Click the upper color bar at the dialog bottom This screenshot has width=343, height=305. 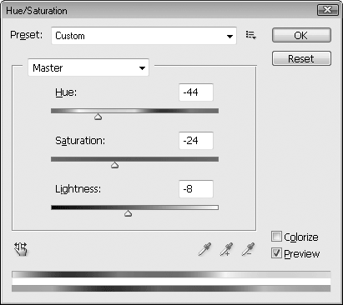(171, 275)
